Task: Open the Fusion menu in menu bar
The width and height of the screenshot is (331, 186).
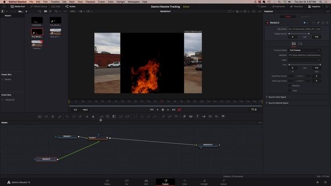Action: (101, 2)
